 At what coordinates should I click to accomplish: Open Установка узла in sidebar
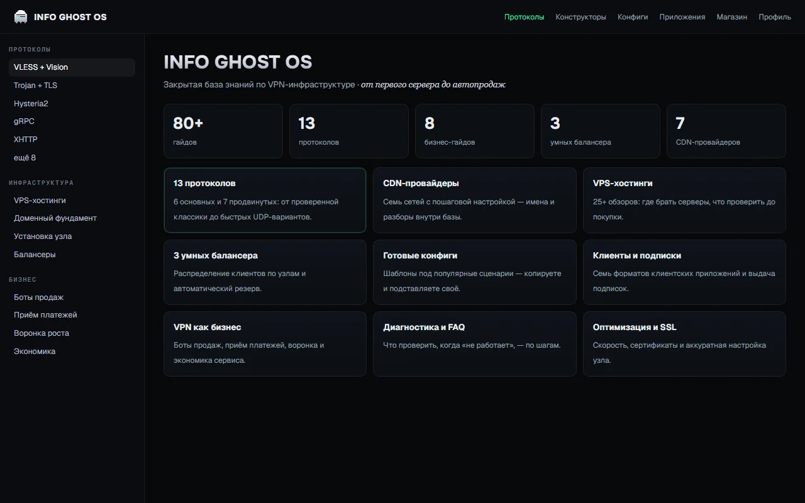pyautogui.click(x=72, y=236)
